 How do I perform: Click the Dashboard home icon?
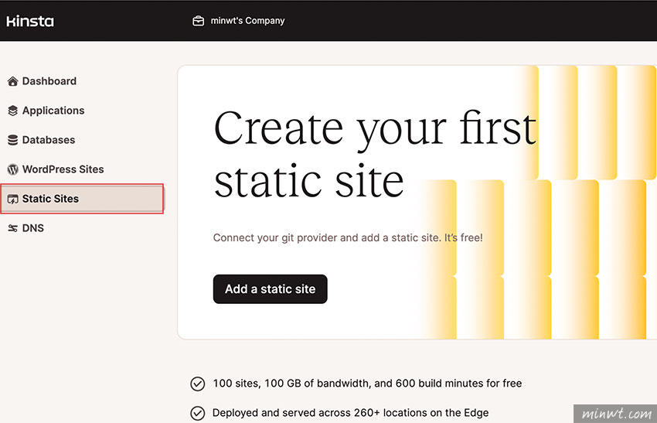click(13, 81)
